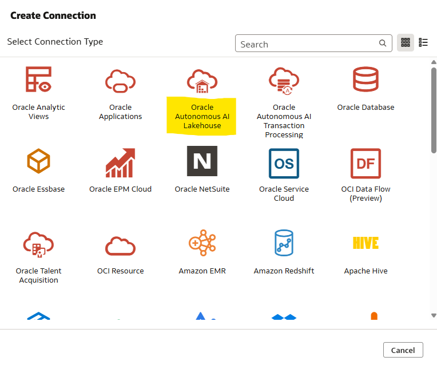Choose the Oracle Database cylinder icon
The height and width of the screenshot is (369, 437).
366,79
